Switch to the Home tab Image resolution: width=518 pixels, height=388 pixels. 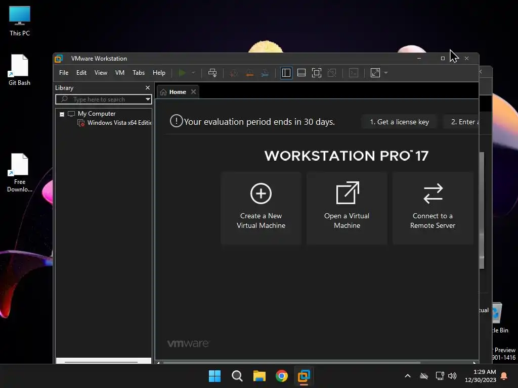(x=178, y=92)
